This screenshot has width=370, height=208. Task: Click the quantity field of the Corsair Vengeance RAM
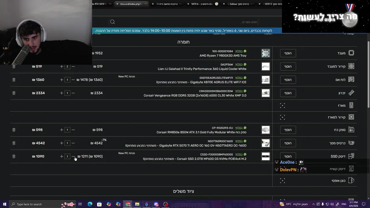pyautogui.click(x=67, y=93)
